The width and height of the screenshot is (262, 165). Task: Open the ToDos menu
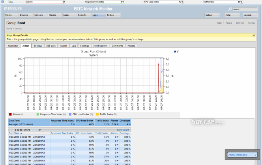(113, 15)
